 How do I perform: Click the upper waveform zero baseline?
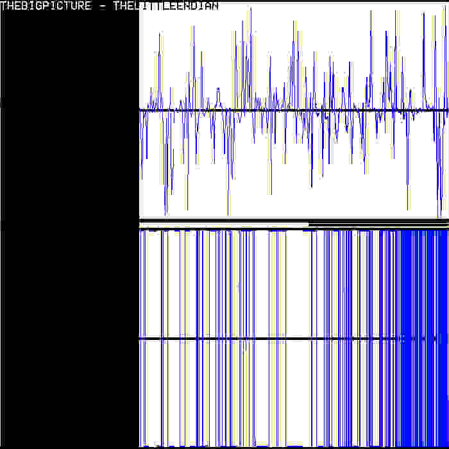[294, 110]
